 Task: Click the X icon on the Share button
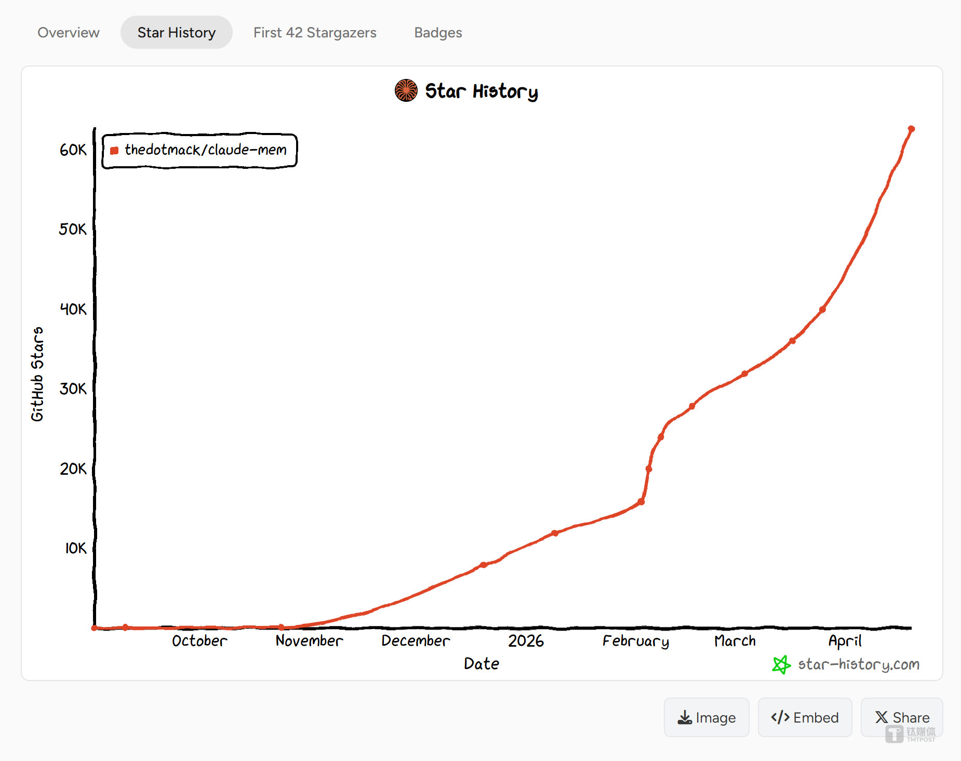(882, 717)
